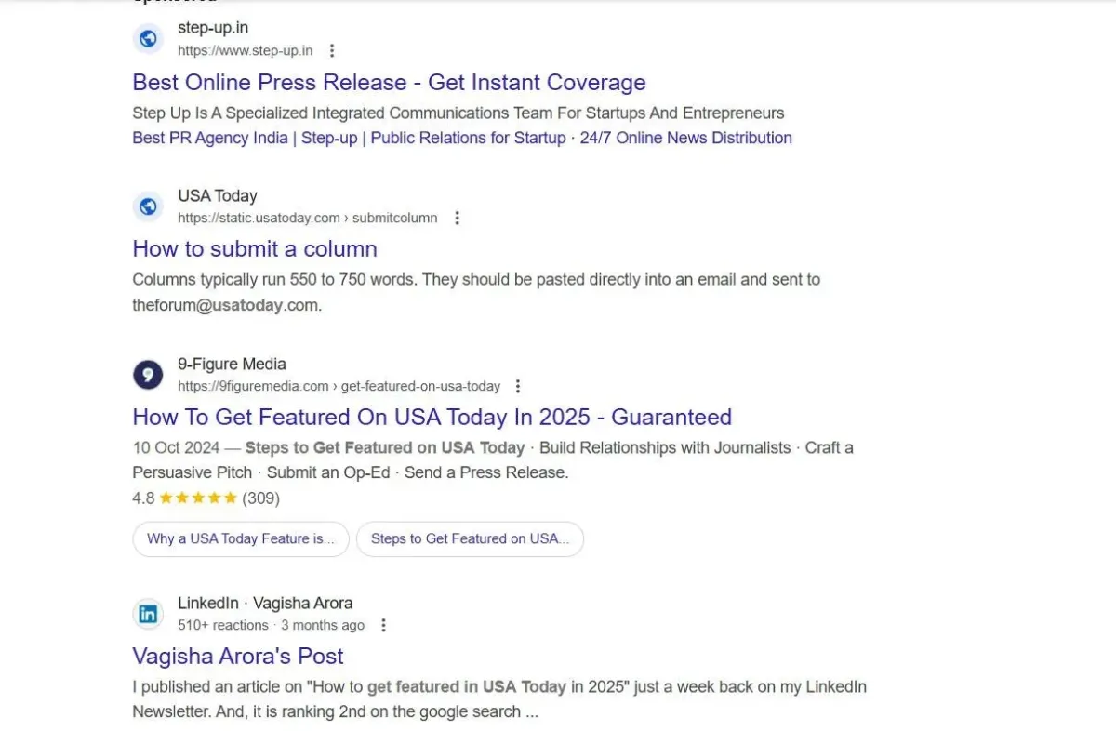Open three-dot menu beside static.usatoday.com URL
This screenshot has width=1116, height=731.
coord(457,218)
